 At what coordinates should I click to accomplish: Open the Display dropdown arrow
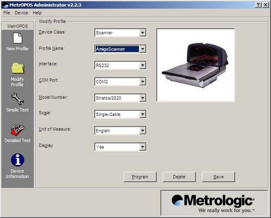click(143, 147)
